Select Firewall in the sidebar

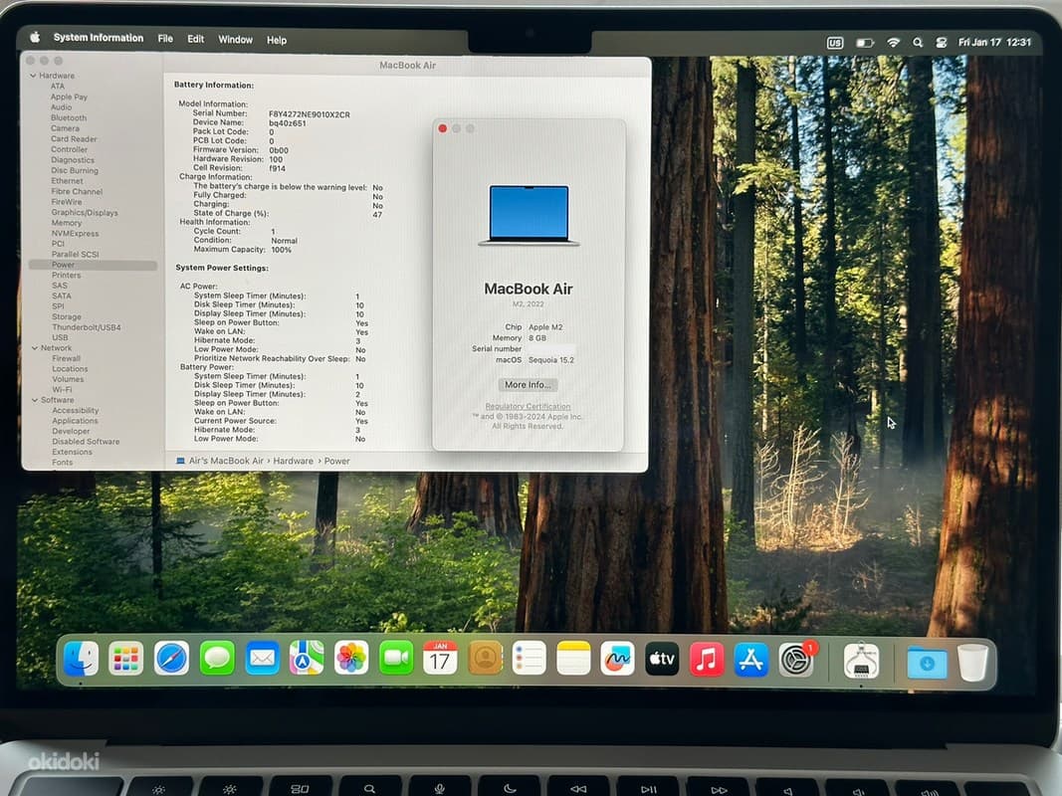[x=67, y=359]
